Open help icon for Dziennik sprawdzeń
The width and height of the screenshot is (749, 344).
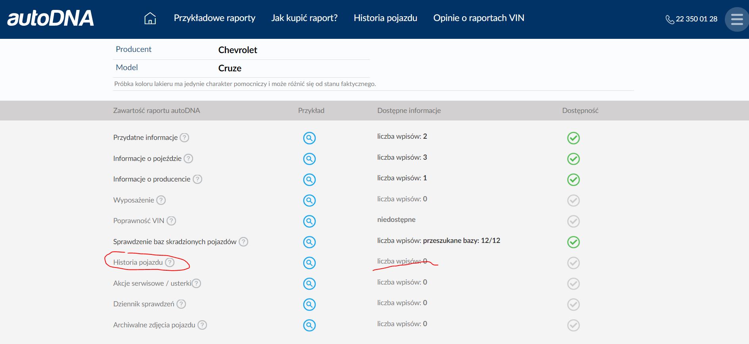181,304
